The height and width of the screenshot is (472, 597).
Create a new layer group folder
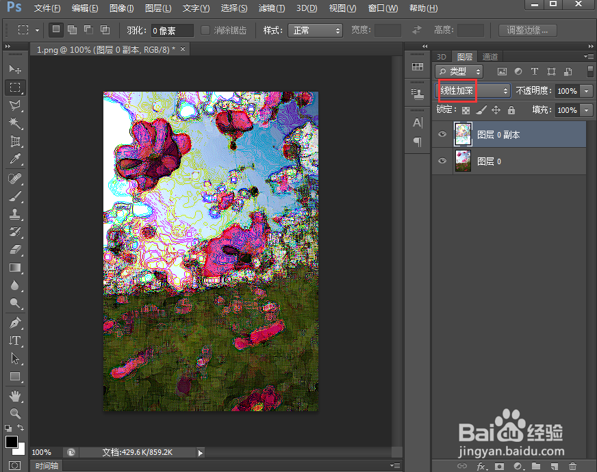pyautogui.click(x=536, y=466)
